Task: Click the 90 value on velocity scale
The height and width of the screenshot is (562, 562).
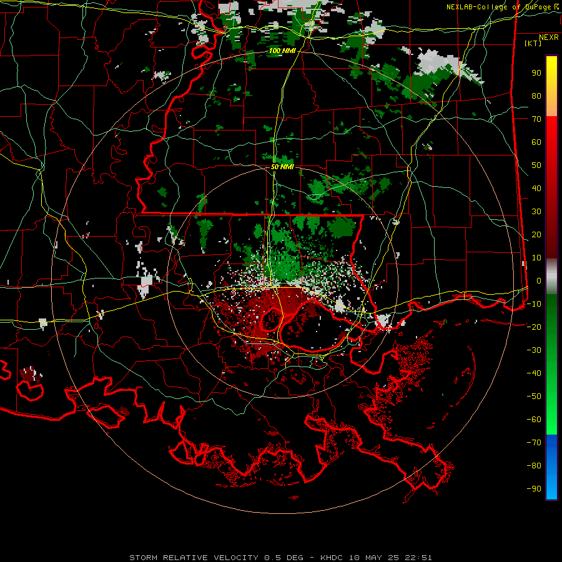Action: pyautogui.click(x=536, y=73)
